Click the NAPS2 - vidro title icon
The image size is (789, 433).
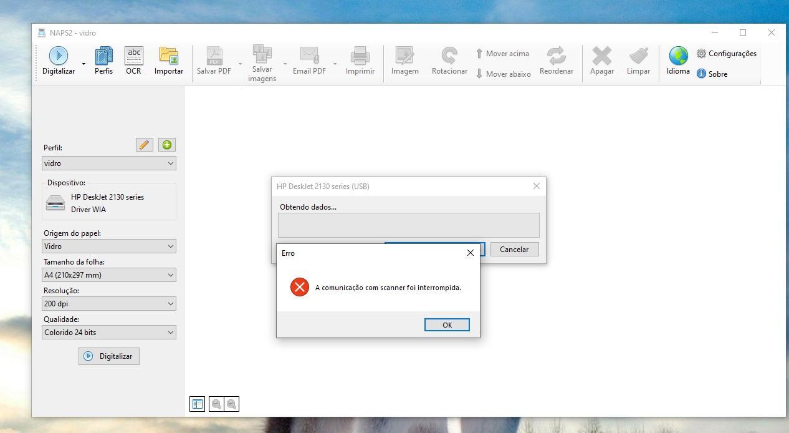coord(42,32)
